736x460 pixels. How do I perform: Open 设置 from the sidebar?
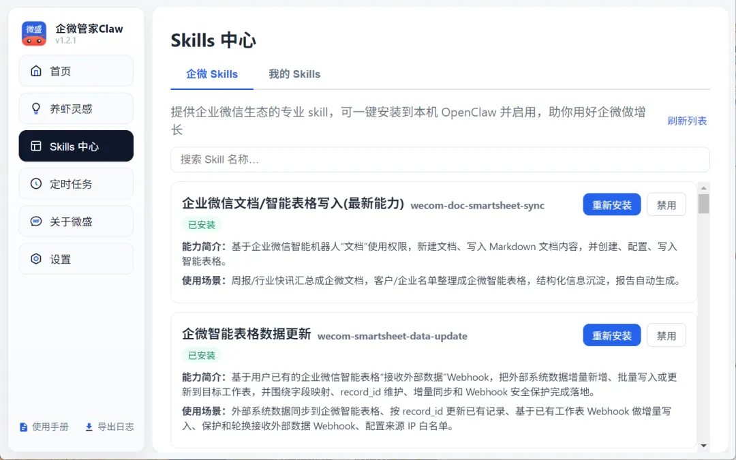pyautogui.click(x=76, y=259)
